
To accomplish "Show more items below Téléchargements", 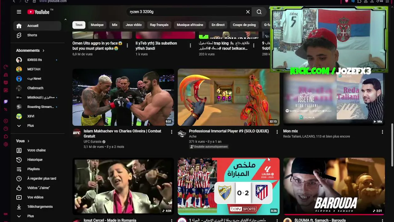I will [x=37, y=216].
